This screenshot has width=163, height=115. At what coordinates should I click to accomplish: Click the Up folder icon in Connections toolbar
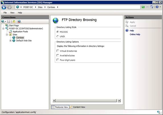pyautogui.click(x=14, y=21)
